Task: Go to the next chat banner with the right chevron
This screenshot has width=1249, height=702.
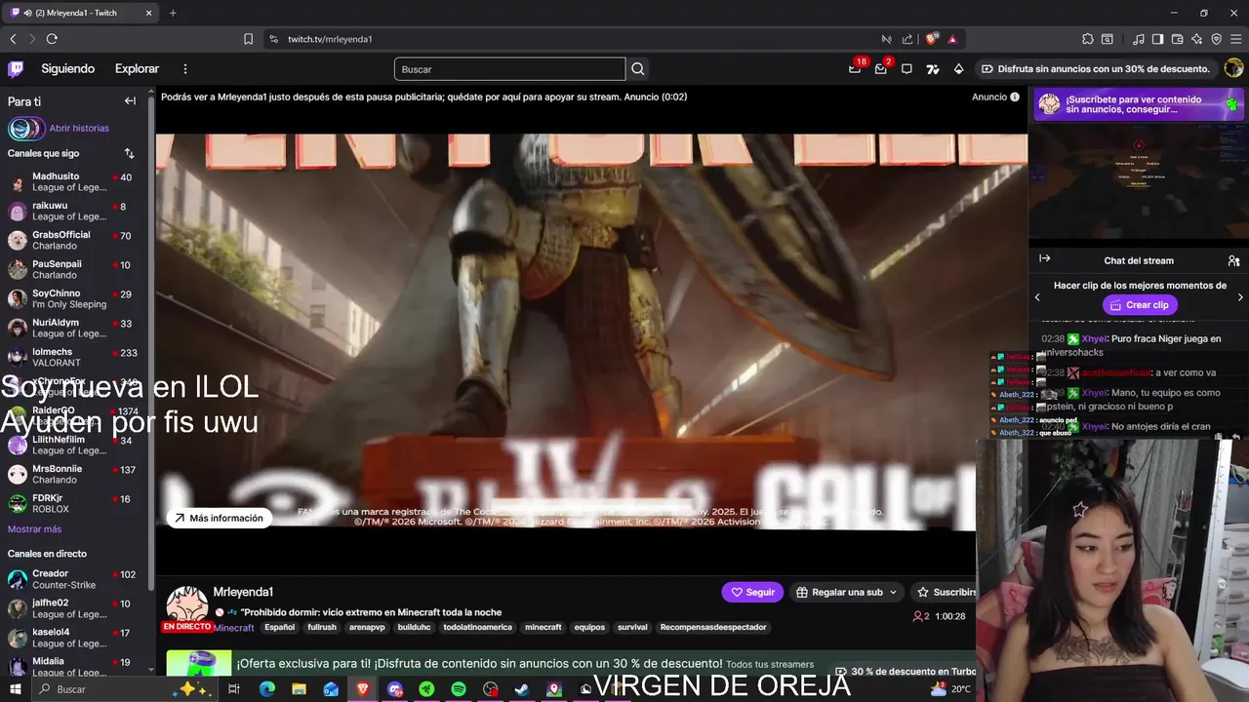Action: pos(1240,296)
